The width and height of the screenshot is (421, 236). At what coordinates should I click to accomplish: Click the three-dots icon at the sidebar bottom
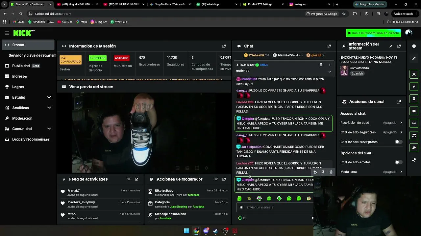pyautogui.click(x=414, y=160)
